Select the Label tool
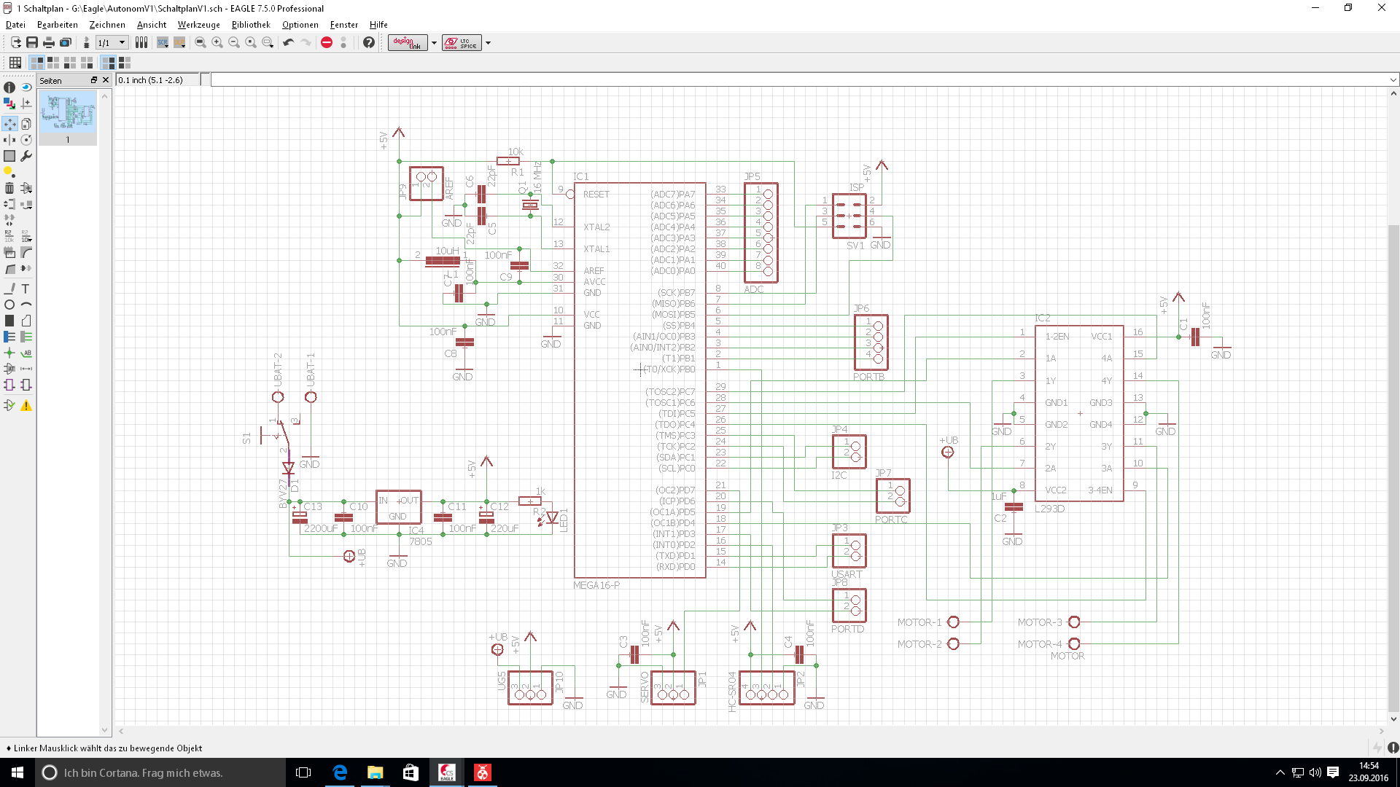Viewport: 1400px width, 787px height. 26,353
